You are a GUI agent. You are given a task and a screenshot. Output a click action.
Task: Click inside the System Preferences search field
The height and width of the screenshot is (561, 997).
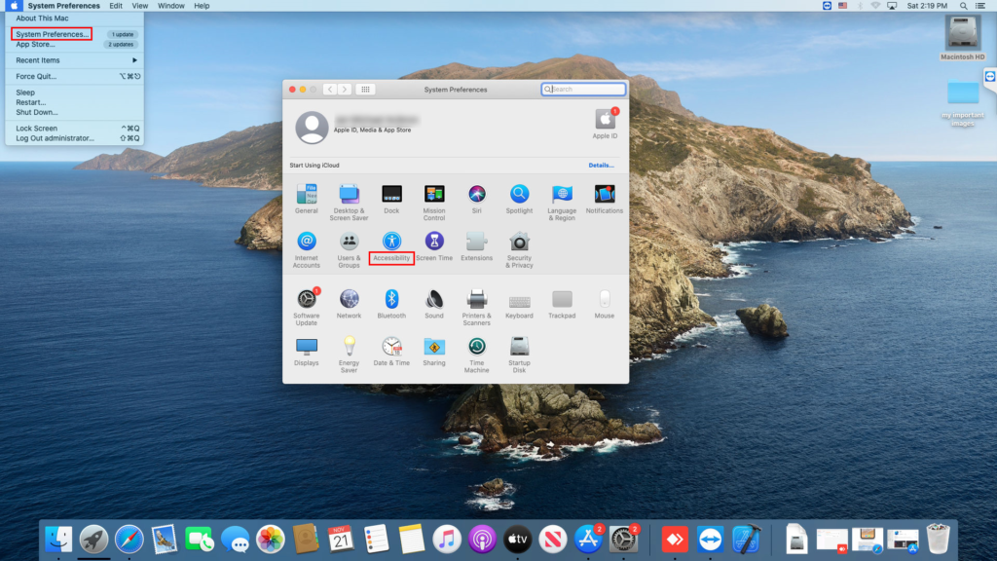(582, 89)
